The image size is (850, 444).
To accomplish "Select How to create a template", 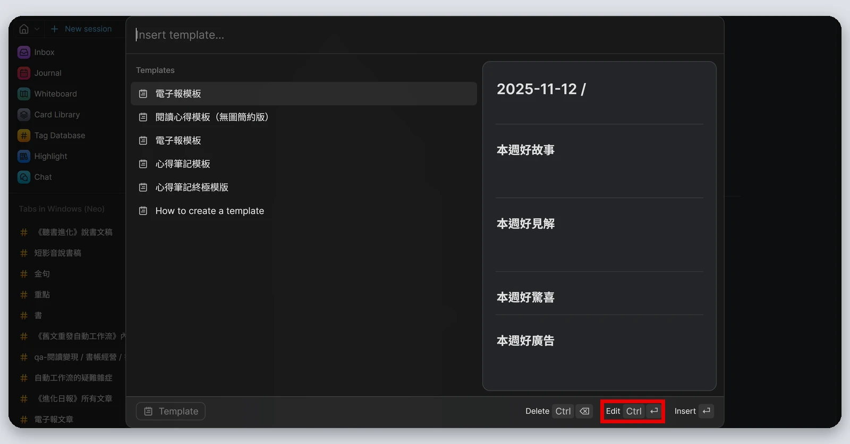I will click(x=304, y=211).
